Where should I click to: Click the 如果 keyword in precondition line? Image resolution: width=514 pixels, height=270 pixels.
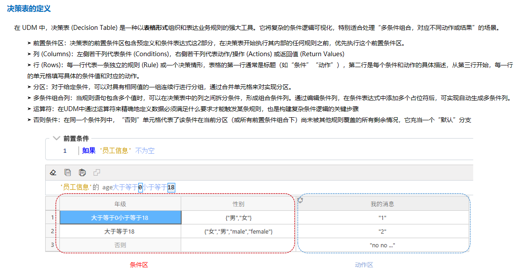89,151
